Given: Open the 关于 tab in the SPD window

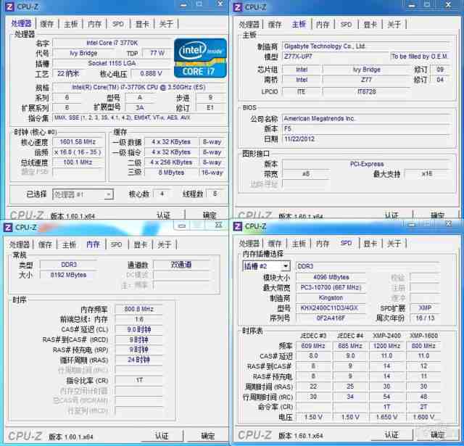Looking at the screenshot, I should (394, 244).
